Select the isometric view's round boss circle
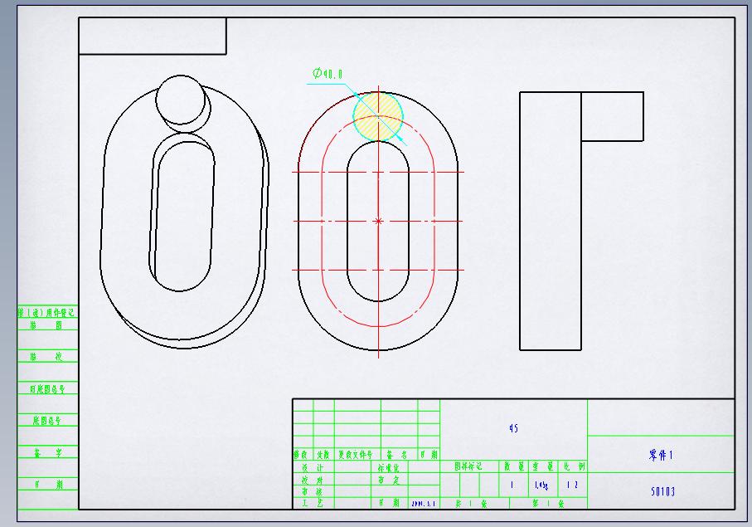Image resolution: width=752 pixels, height=527 pixels. 181,100
